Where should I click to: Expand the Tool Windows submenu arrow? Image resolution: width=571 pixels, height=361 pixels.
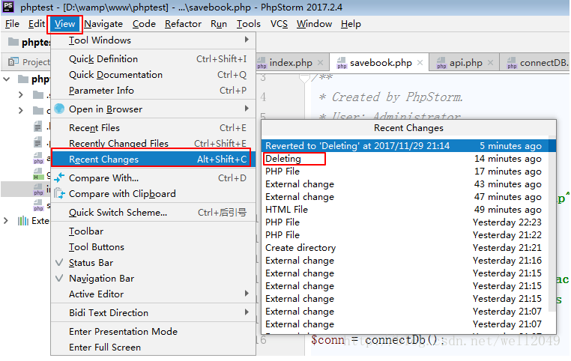point(247,39)
